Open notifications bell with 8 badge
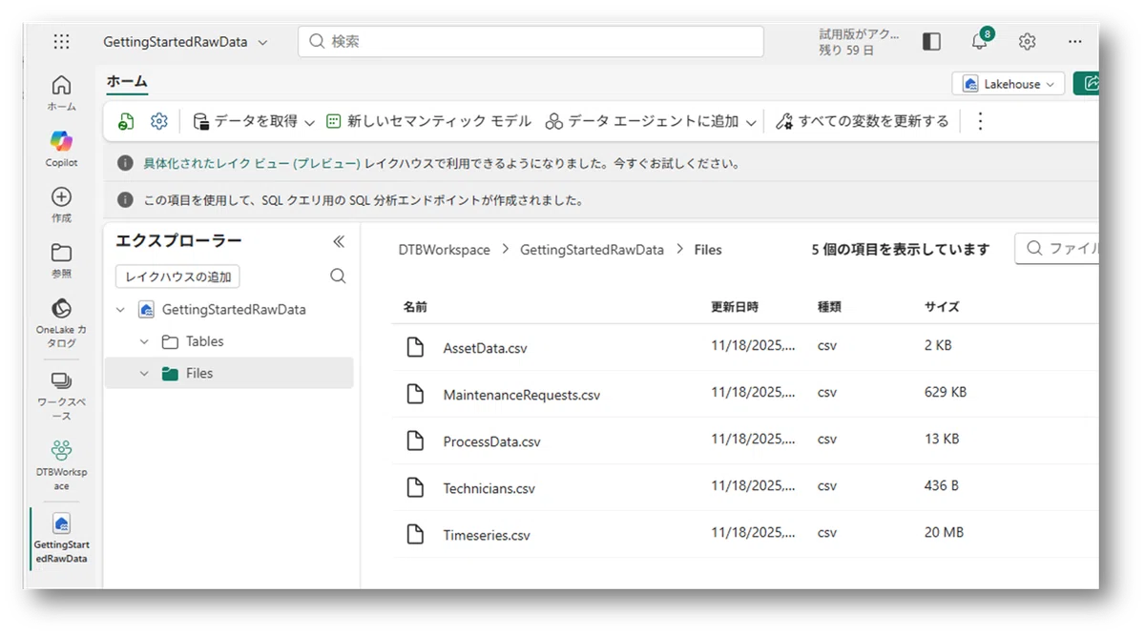Screen dimensions: 1145x635 coord(980,41)
